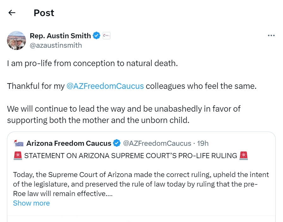Open Rep. Austin Smith's profile photo
283x222 pixels.
coord(16,40)
